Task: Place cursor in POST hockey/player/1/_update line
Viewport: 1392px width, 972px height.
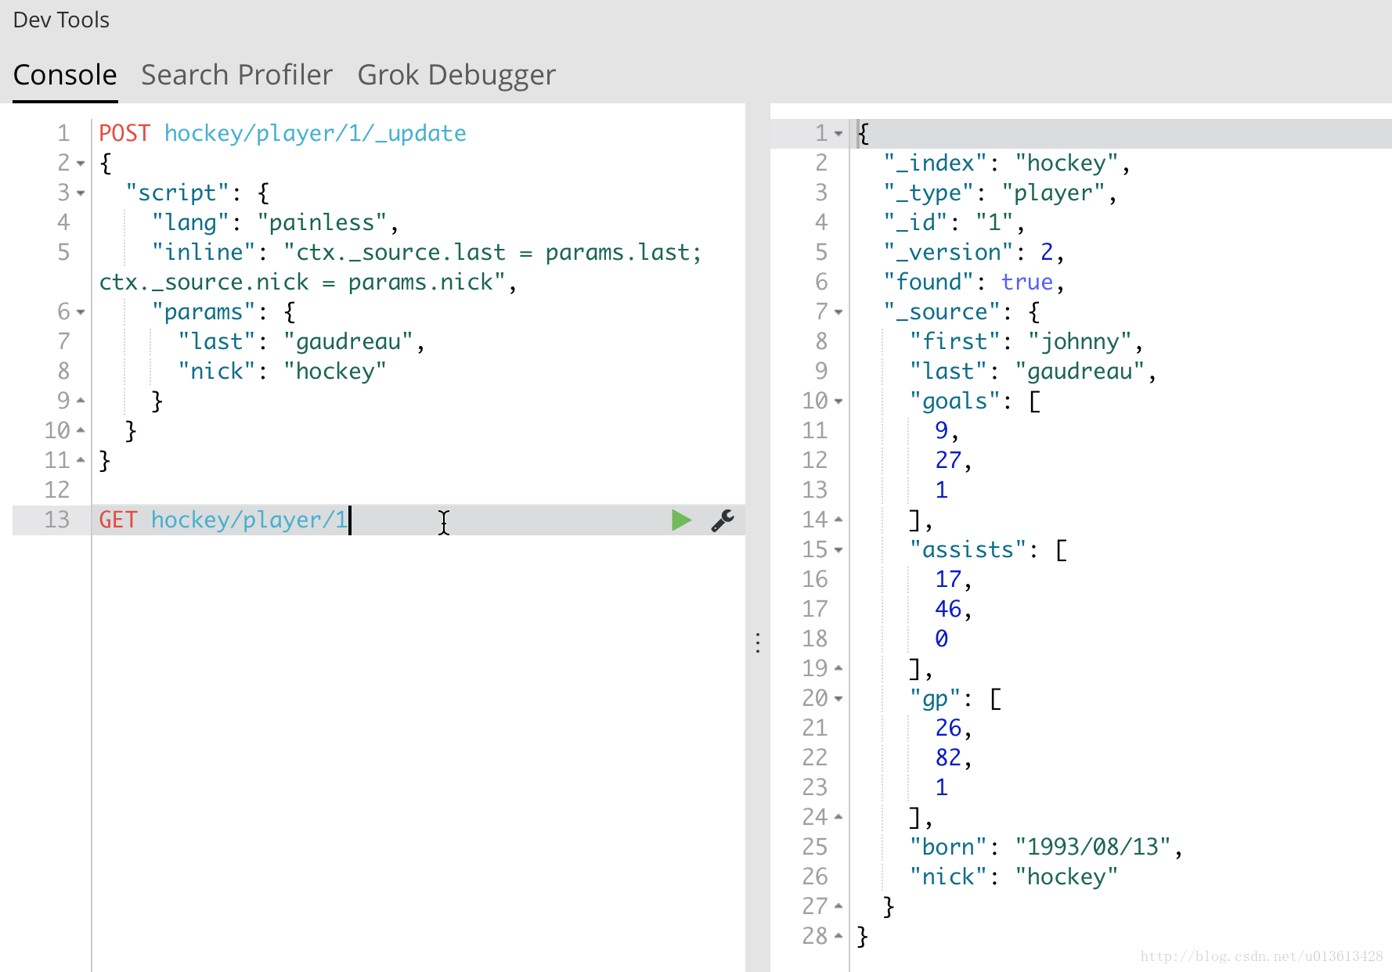Action: pyautogui.click(x=283, y=133)
